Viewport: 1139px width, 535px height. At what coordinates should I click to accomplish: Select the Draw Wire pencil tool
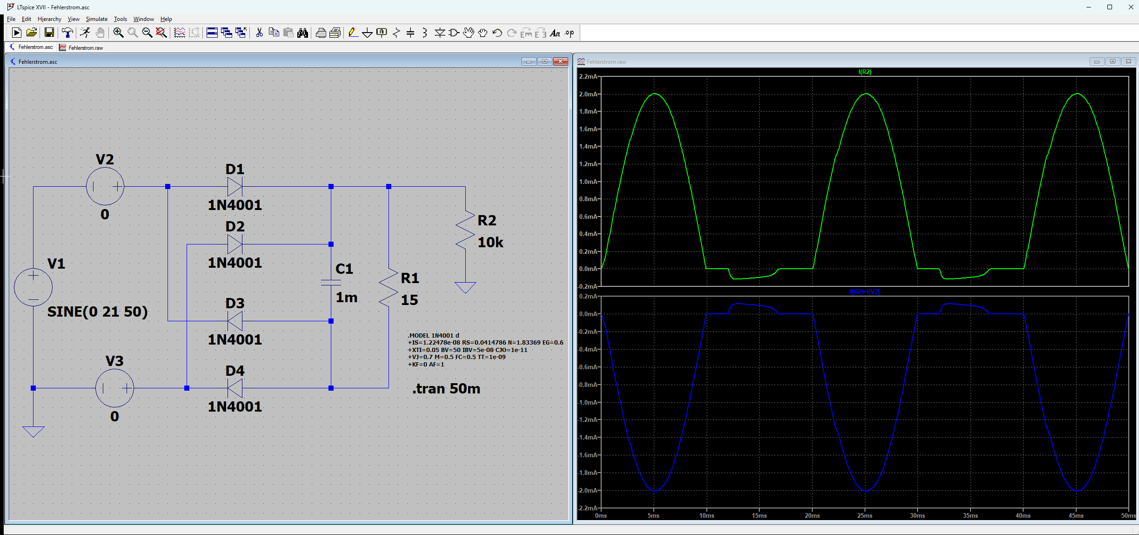(353, 33)
